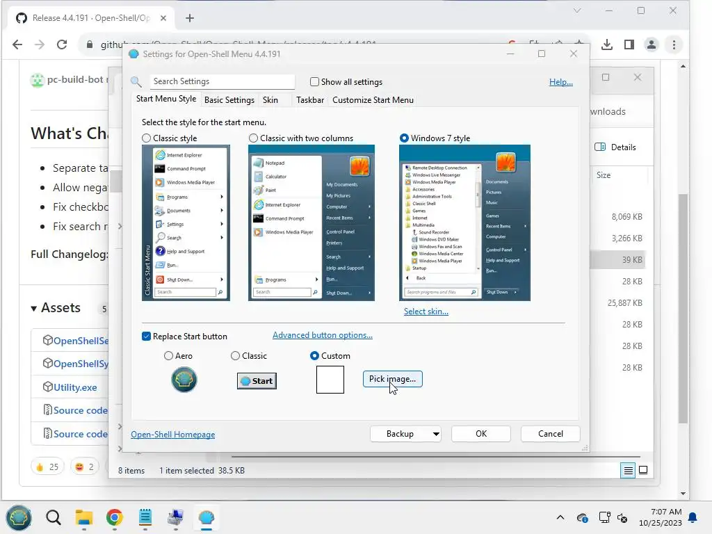
Task: Cancel the Open-Shell settings dialog
Action: click(x=551, y=434)
